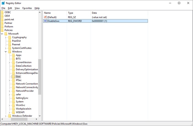The image size is (193, 126).
Task: Collapse the Microsoft tree node
Action: pos(2,34)
